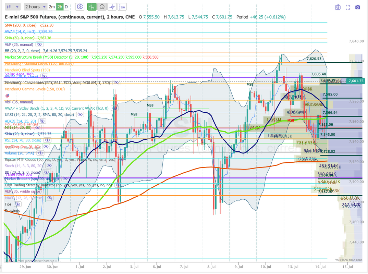Take a chart snapshot with camera icon
This screenshot has width=368, height=274.
(357, 7)
